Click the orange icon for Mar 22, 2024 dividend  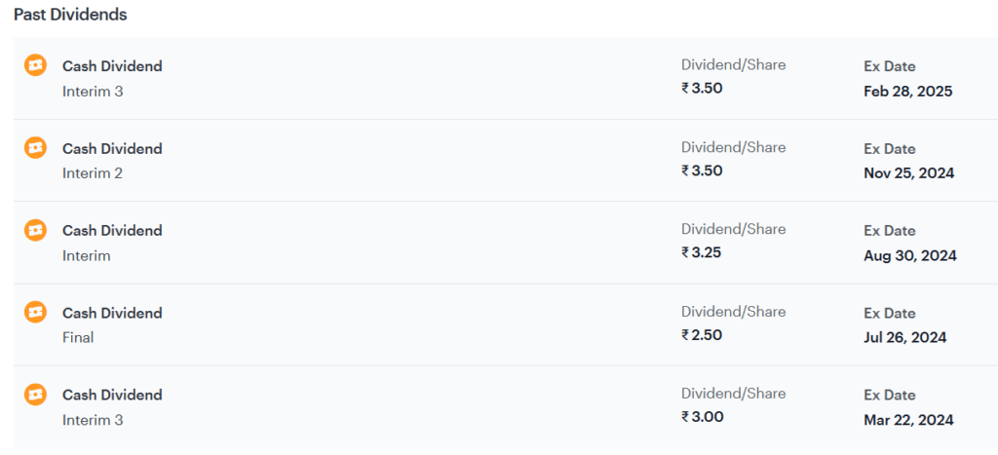coord(36,394)
